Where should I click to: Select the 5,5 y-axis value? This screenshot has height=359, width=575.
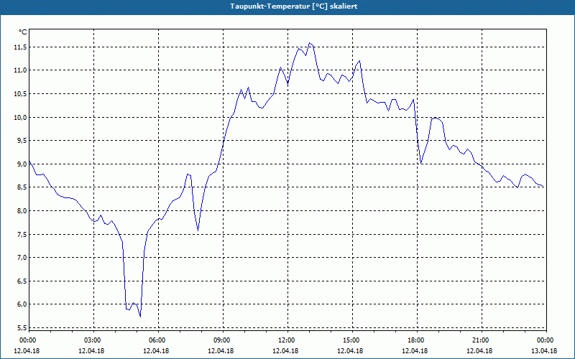22,327
